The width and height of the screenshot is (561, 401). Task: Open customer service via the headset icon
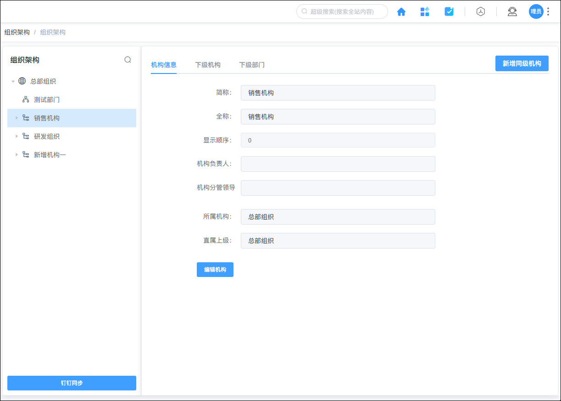512,11
